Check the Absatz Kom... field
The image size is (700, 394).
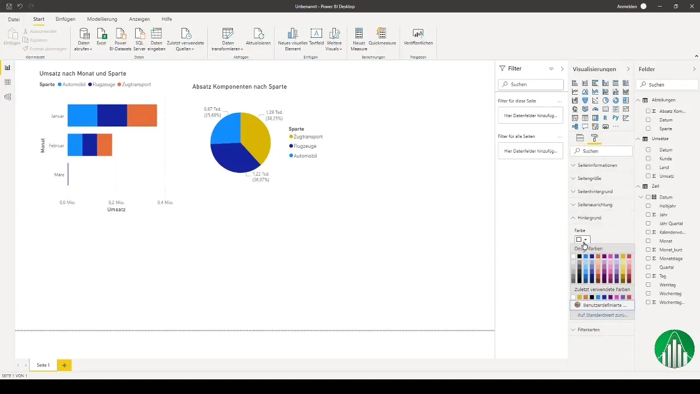pos(648,111)
